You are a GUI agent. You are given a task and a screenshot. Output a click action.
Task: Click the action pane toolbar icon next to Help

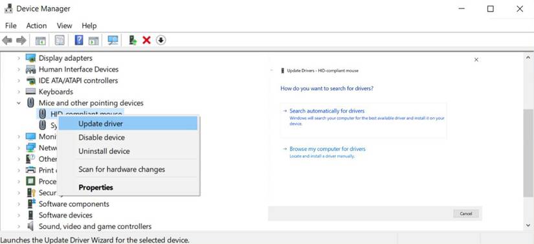click(93, 41)
